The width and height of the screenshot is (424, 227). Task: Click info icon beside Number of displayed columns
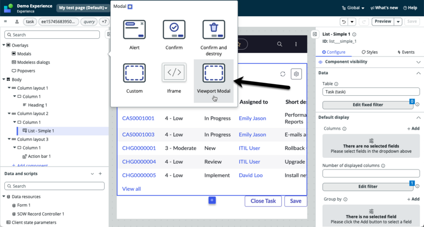click(383, 166)
